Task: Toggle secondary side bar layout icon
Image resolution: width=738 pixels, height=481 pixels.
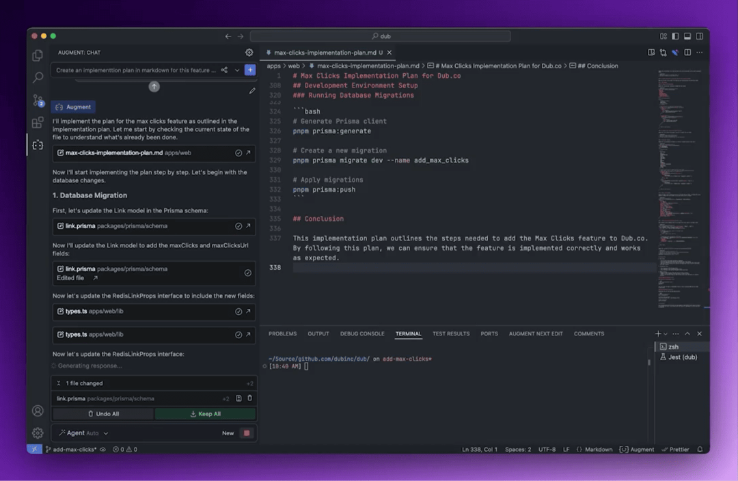Action: [700, 36]
